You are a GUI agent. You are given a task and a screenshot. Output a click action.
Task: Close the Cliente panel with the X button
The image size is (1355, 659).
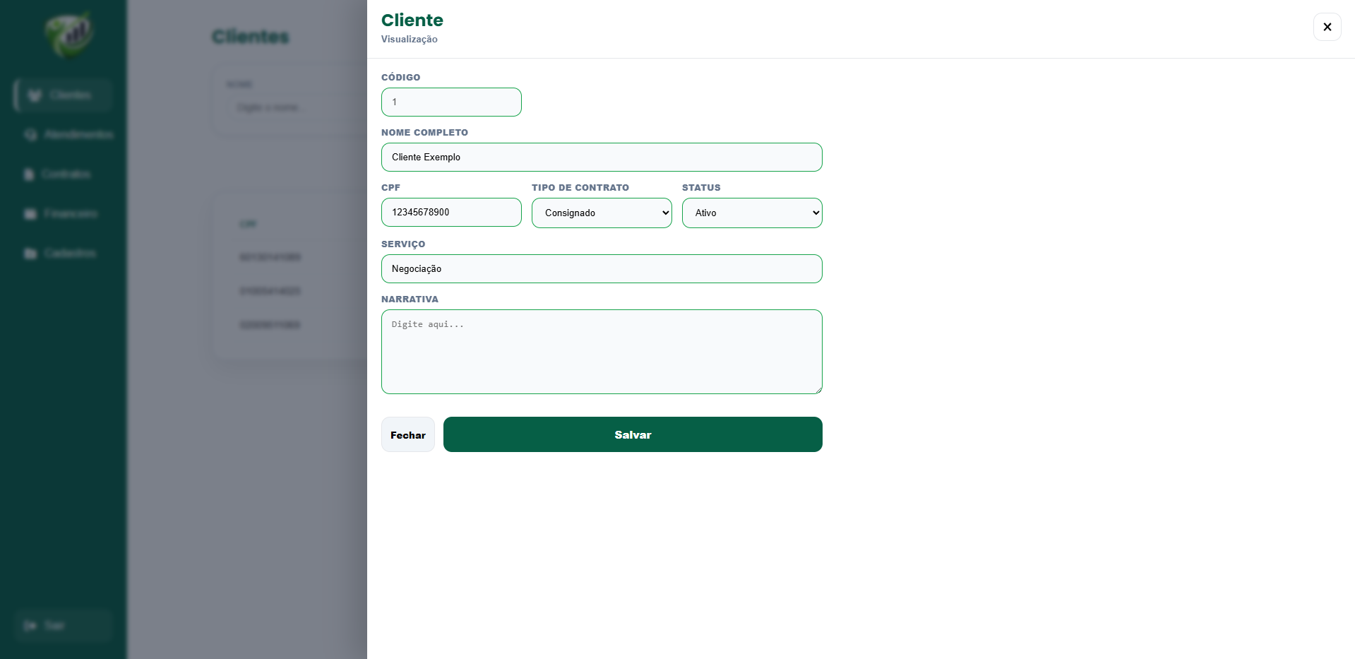tap(1327, 27)
